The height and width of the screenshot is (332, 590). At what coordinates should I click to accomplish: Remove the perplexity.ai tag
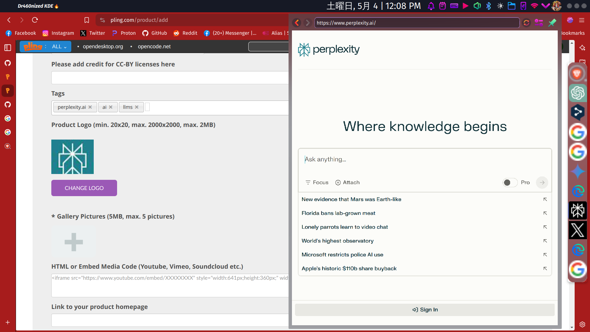(x=90, y=107)
